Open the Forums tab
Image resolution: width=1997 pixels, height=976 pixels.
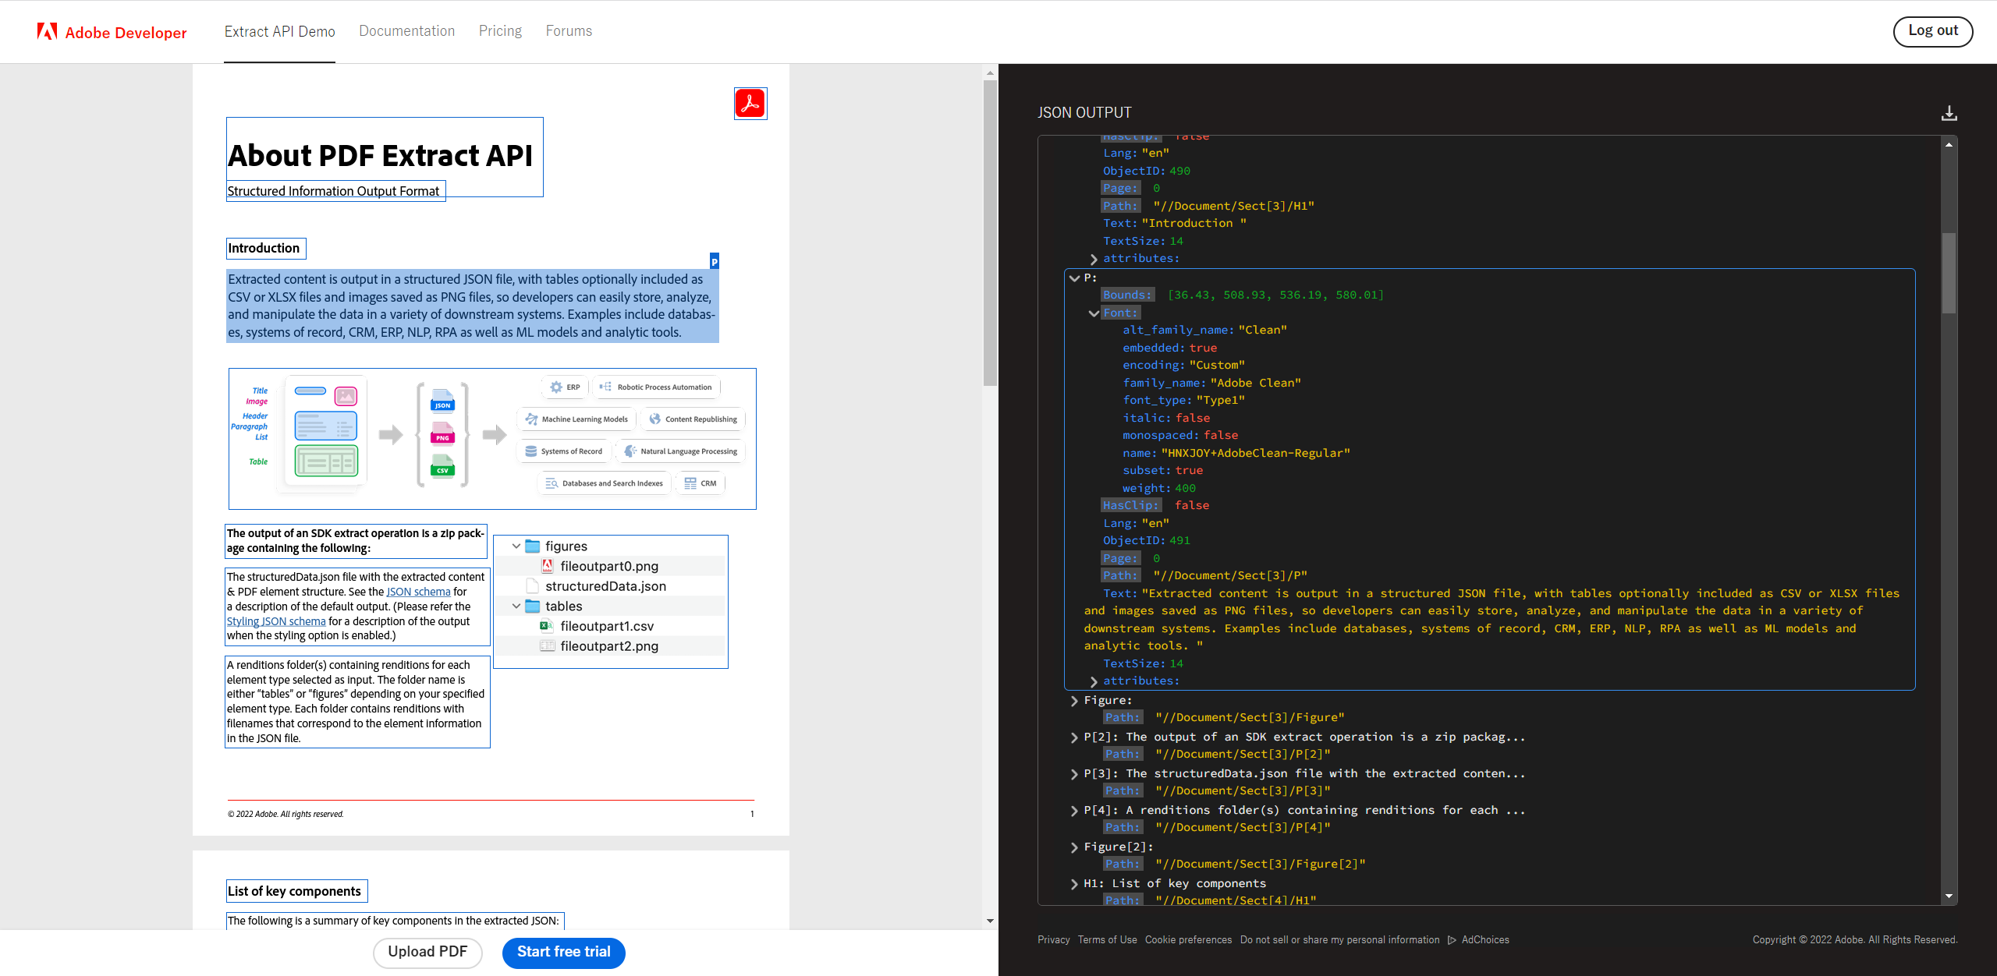(569, 31)
